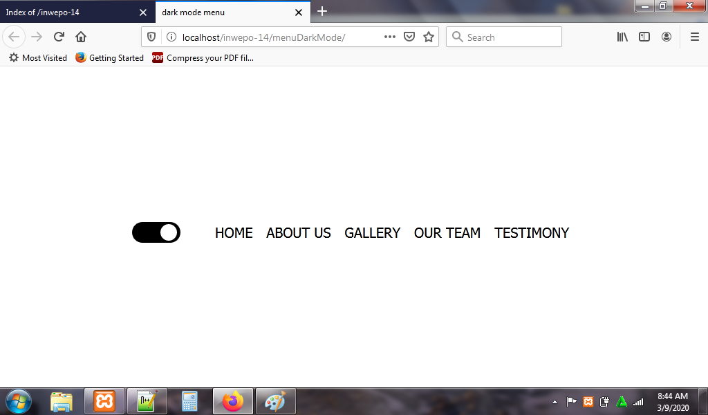The image size is (708, 415).
Task: Switch to Firefox taskbar button
Action: [x=233, y=401]
